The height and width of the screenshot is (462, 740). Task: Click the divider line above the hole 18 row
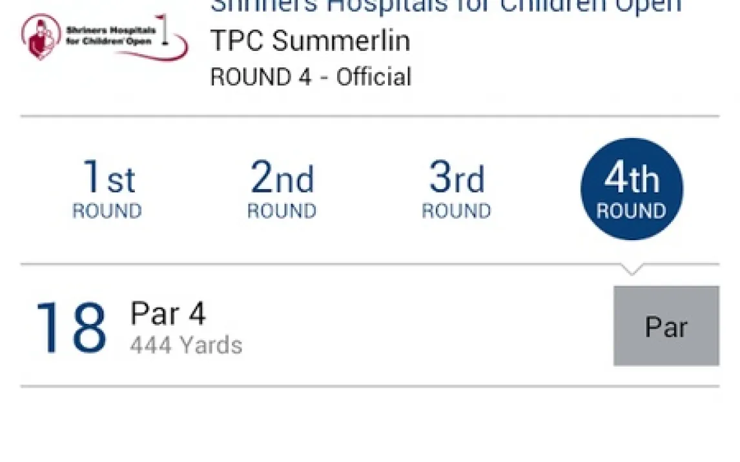pyautogui.click(x=323, y=265)
